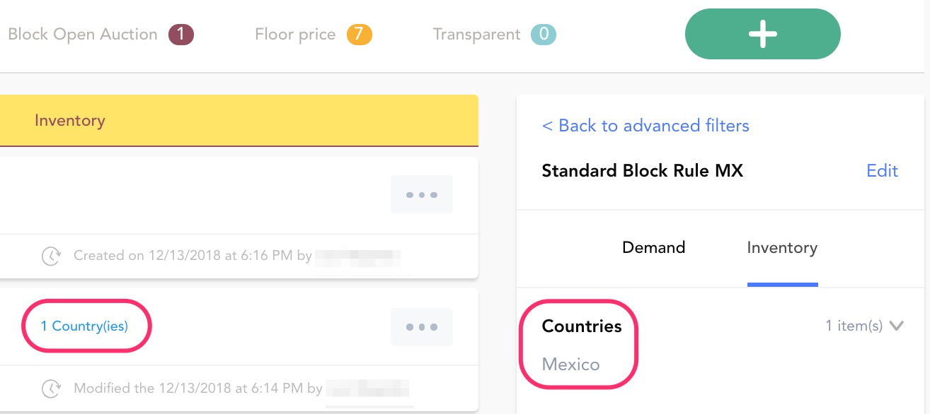The image size is (930, 414).
Task: Open three-dot menu on the first rule card
Action: 422,194
